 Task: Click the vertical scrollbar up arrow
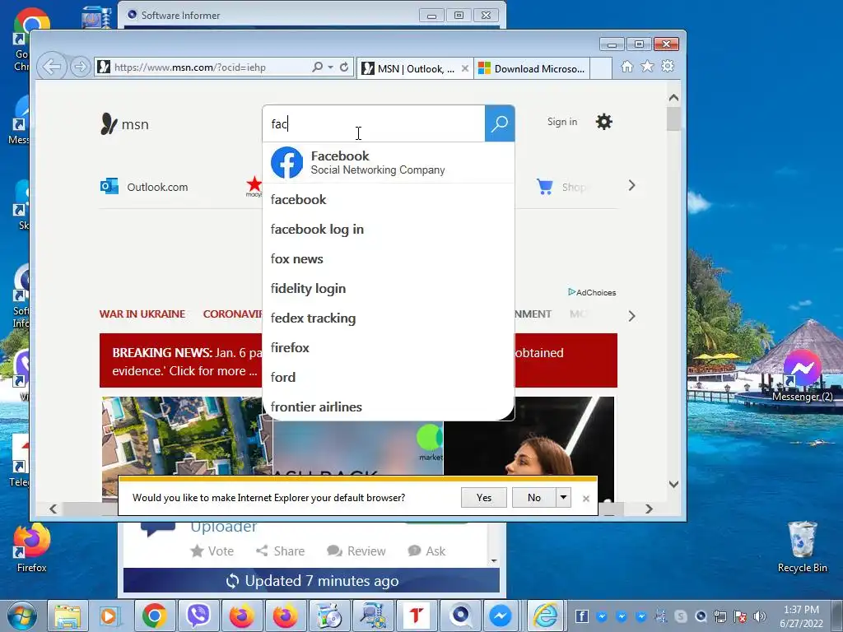click(x=673, y=98)
